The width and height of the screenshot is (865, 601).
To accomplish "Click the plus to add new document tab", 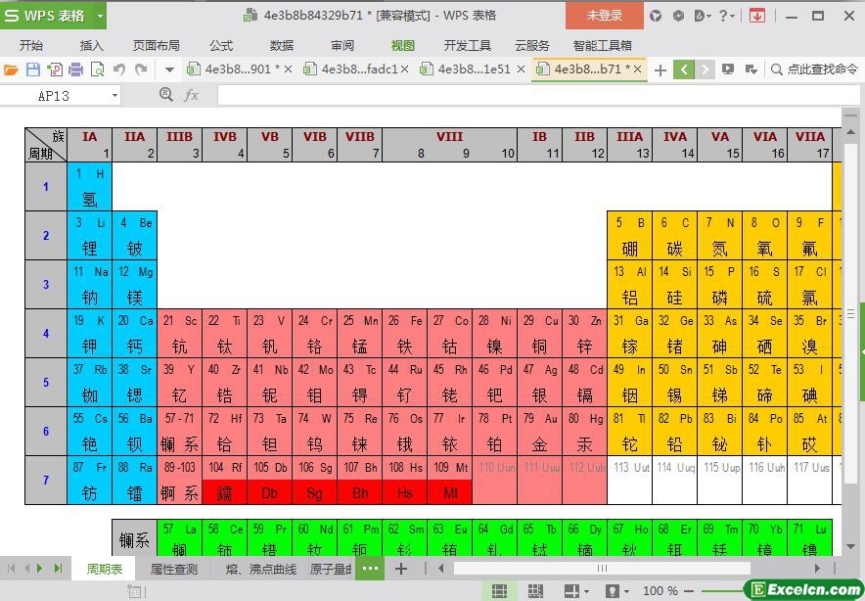I will (660, 70).
